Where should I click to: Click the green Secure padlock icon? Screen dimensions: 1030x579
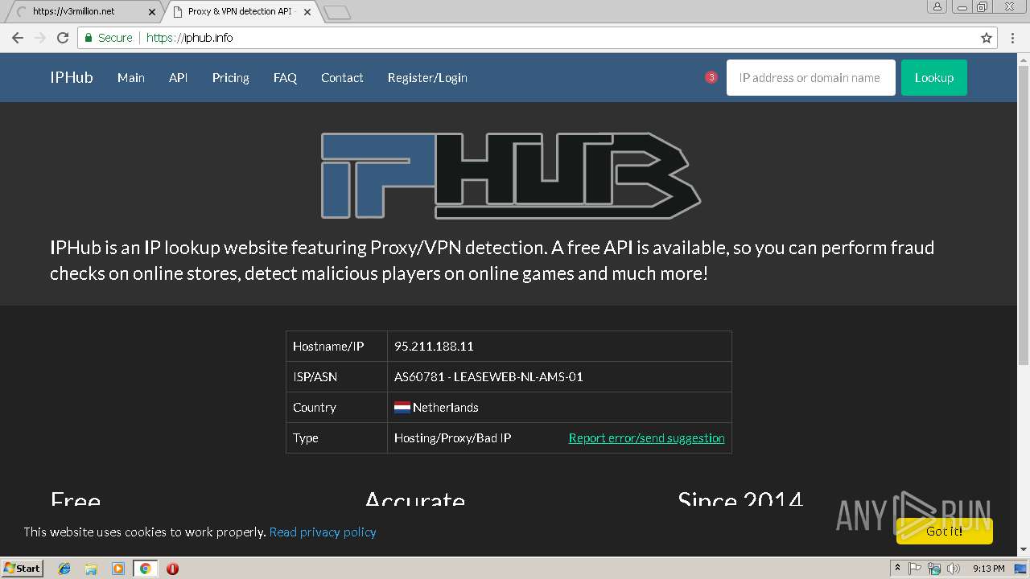[89, 38]
